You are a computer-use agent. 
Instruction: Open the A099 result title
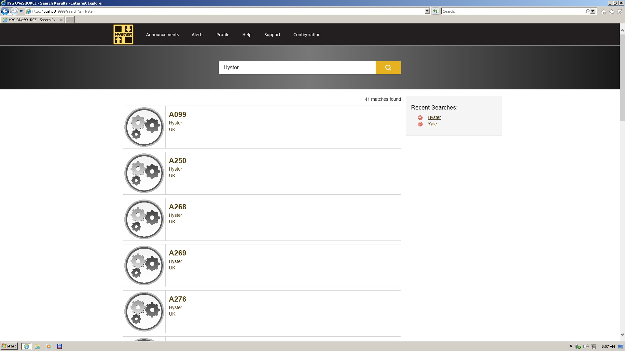[x=177, y=115]
